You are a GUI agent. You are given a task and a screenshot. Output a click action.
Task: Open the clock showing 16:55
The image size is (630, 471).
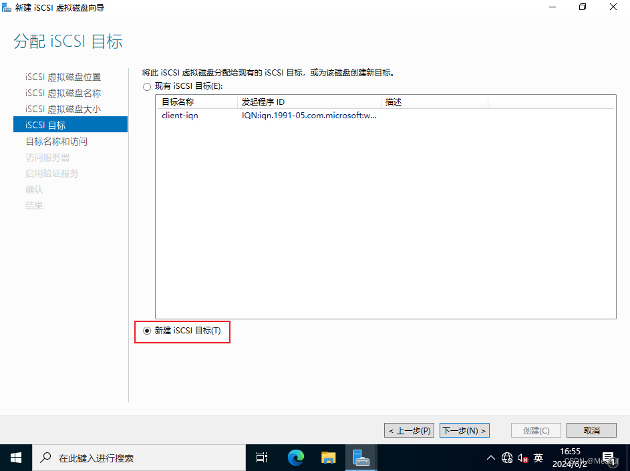570,458
